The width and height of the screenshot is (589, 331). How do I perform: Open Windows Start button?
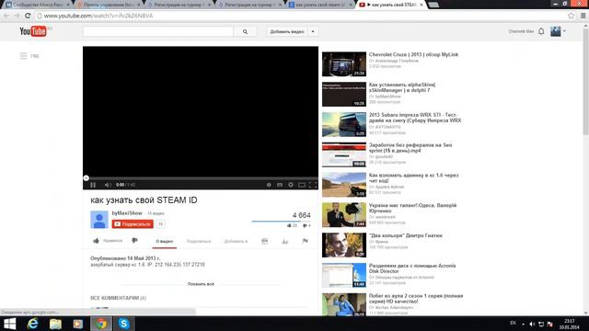point(9,324)
